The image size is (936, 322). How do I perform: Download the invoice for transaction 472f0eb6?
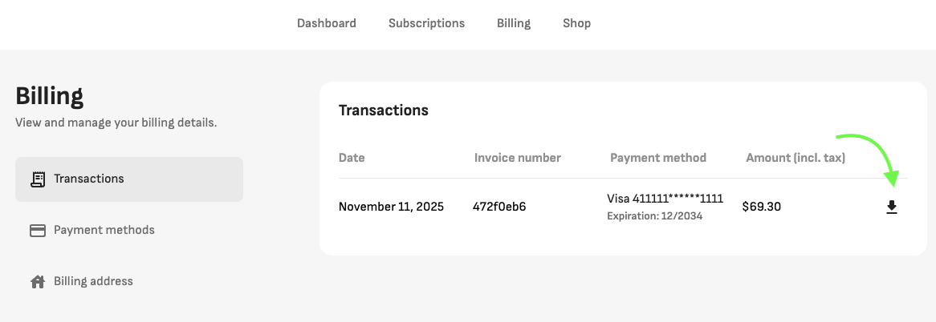click(x=891, y=207)
